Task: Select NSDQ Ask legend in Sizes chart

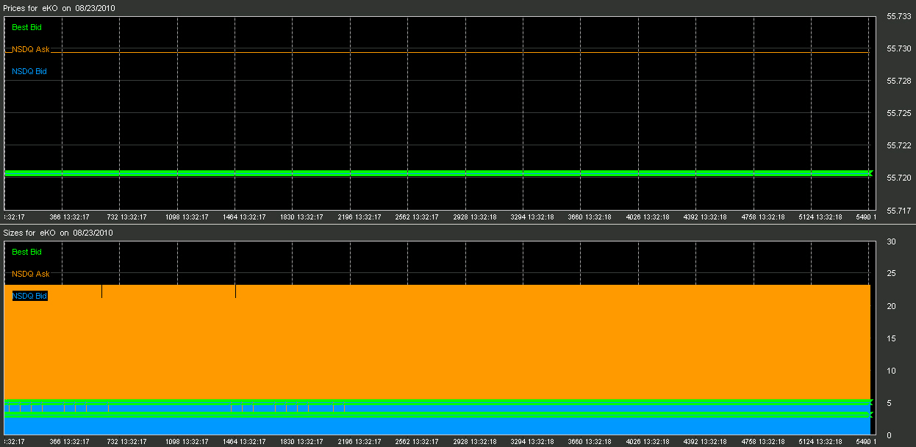Action: point(30,274)
